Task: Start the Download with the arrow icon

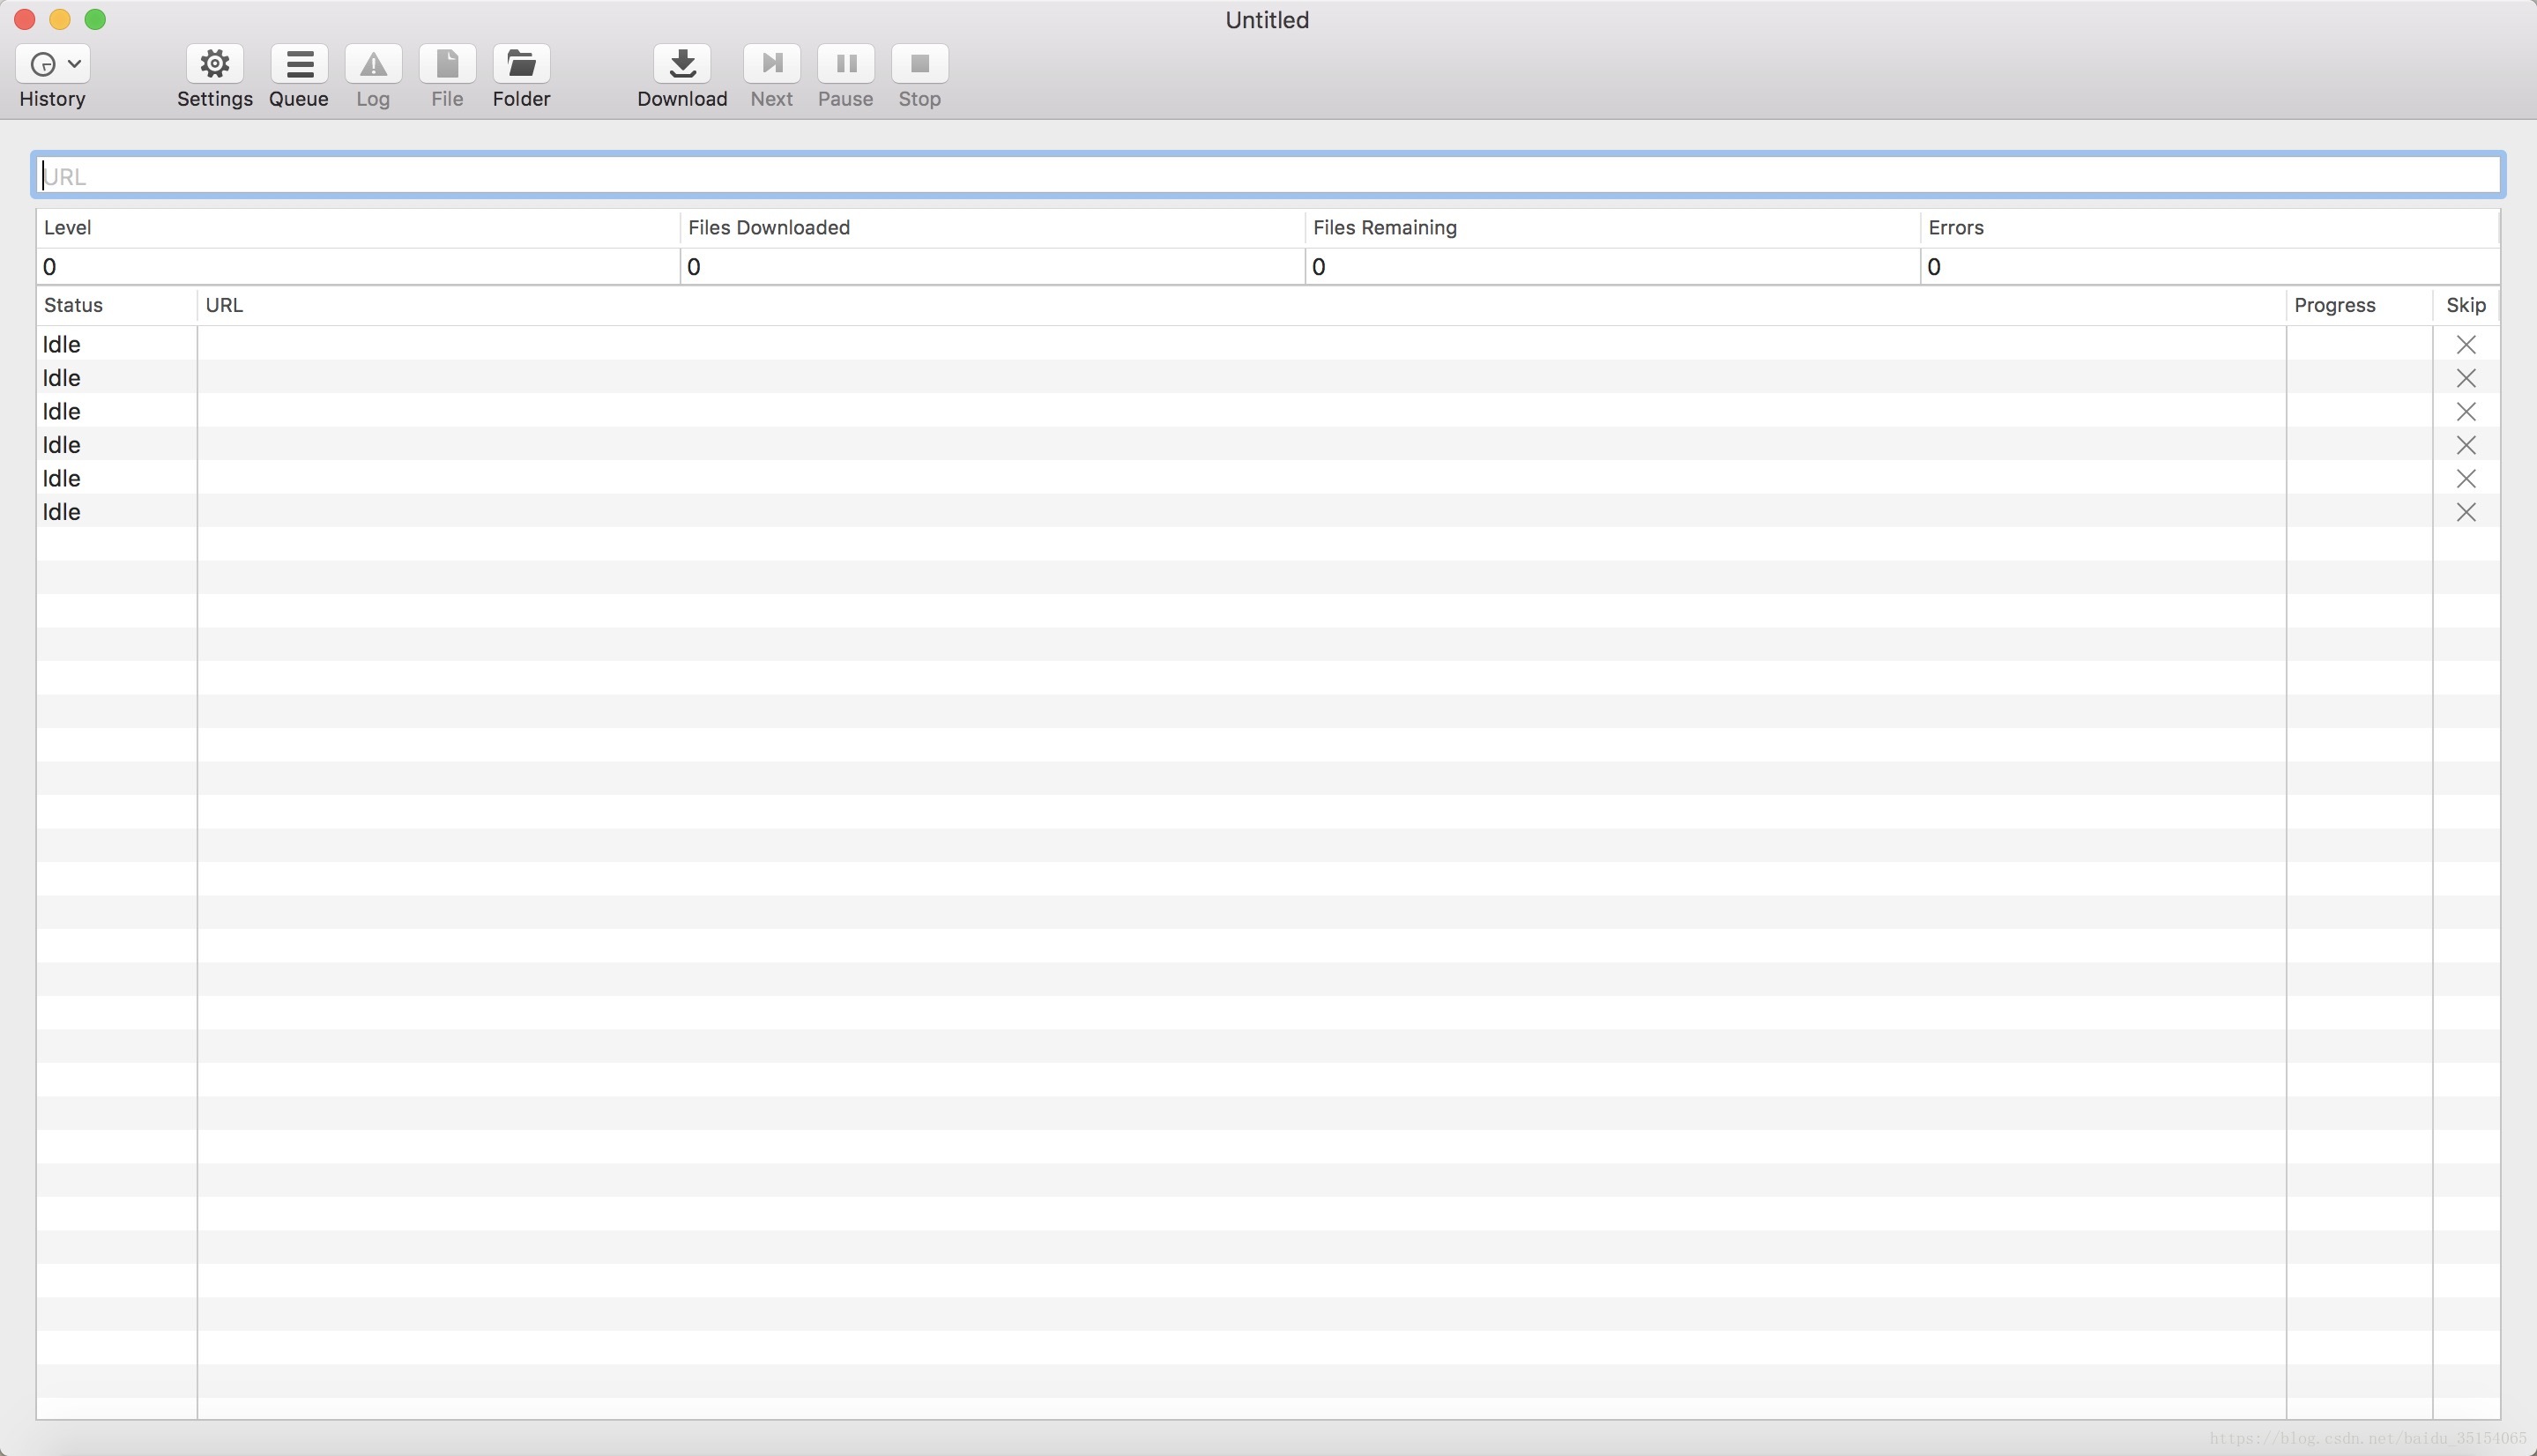Action: 682,64
